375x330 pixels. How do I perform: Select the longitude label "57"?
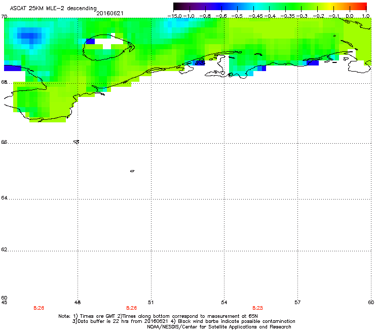point(297,303)
